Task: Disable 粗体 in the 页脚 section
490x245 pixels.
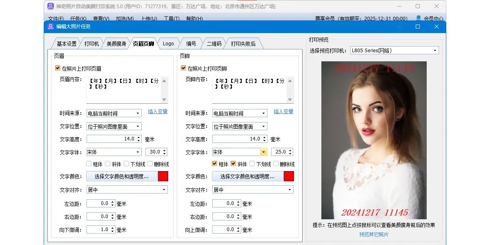Action: point(214,164)
